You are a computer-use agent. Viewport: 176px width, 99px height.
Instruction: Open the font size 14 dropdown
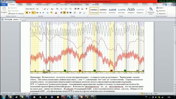(42, 9)
